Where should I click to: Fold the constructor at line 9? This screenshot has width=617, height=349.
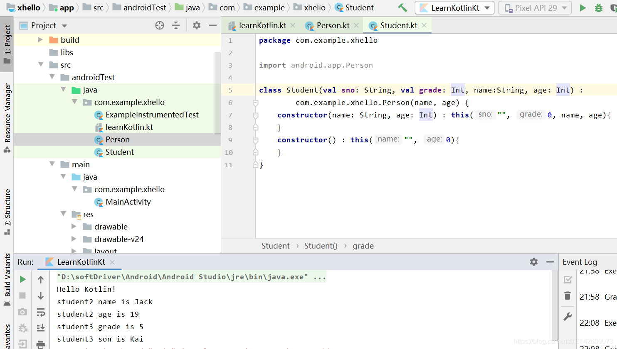pos(256,140)
